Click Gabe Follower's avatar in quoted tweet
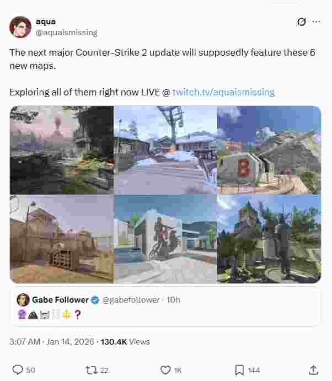This screenshot has height=381, width=332. tap(23, 300)
